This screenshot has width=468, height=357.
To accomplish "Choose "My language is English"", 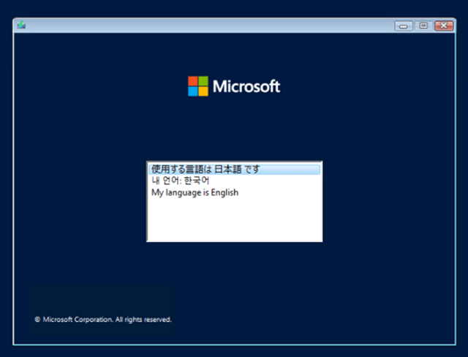I will pyautogui.click(x=234, y=192).
